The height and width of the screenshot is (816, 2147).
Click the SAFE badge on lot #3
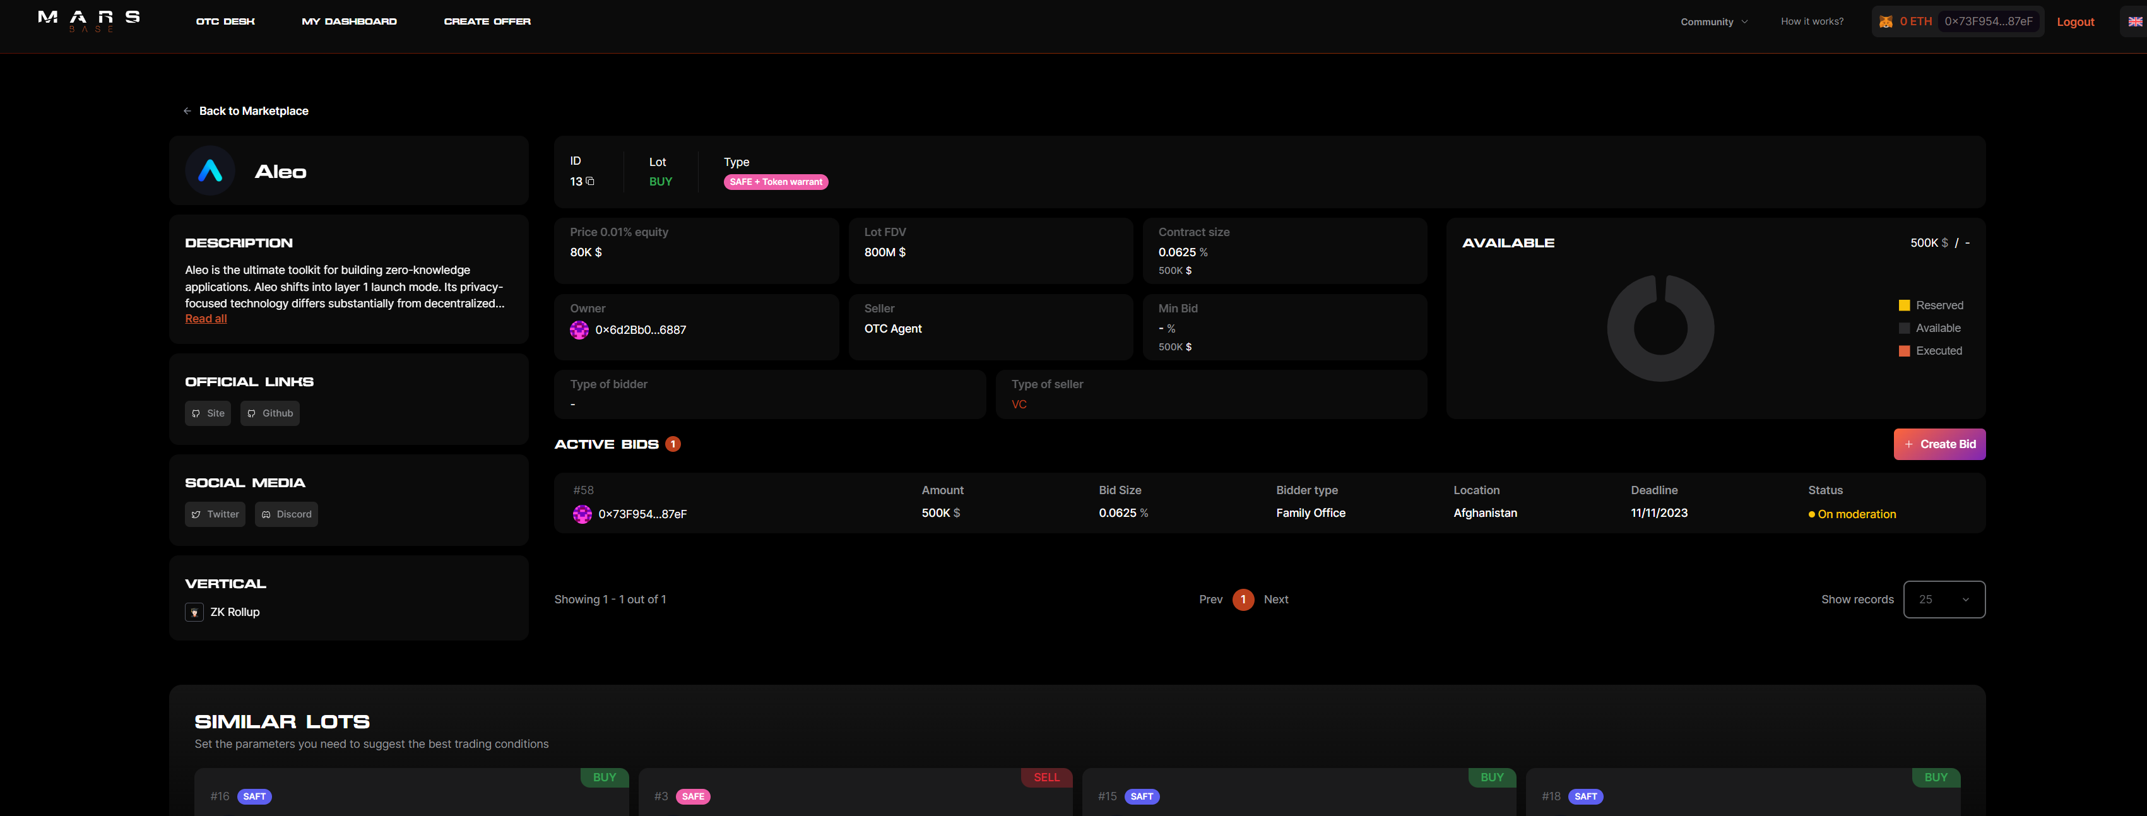pyautogui.click(x=692, y=797)
